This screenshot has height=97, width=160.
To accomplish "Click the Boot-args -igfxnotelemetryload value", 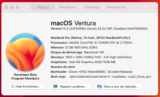I will (x=110, y=77).
